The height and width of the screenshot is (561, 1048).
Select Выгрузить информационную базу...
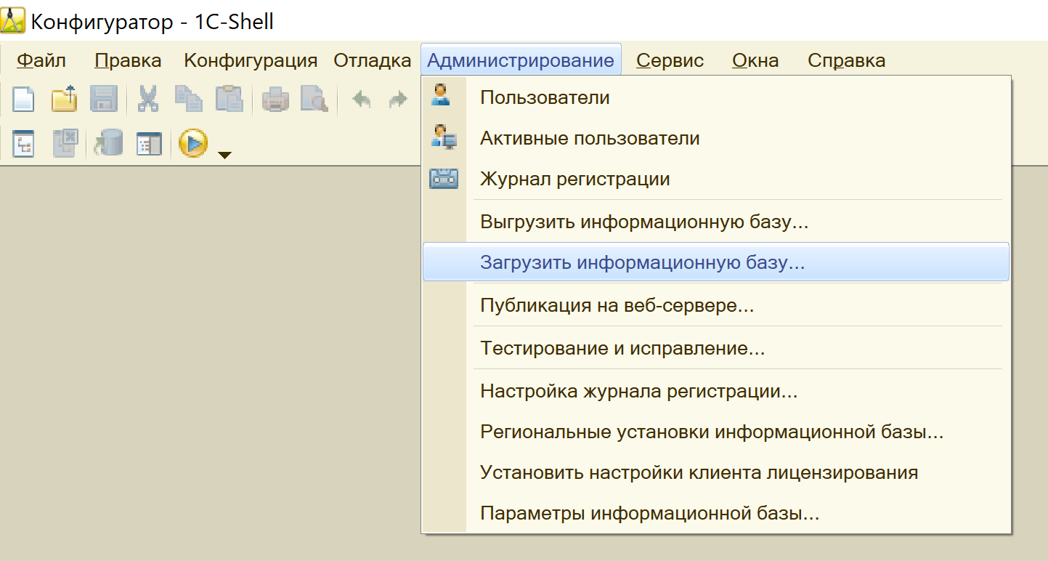click(x=716, y=222)
